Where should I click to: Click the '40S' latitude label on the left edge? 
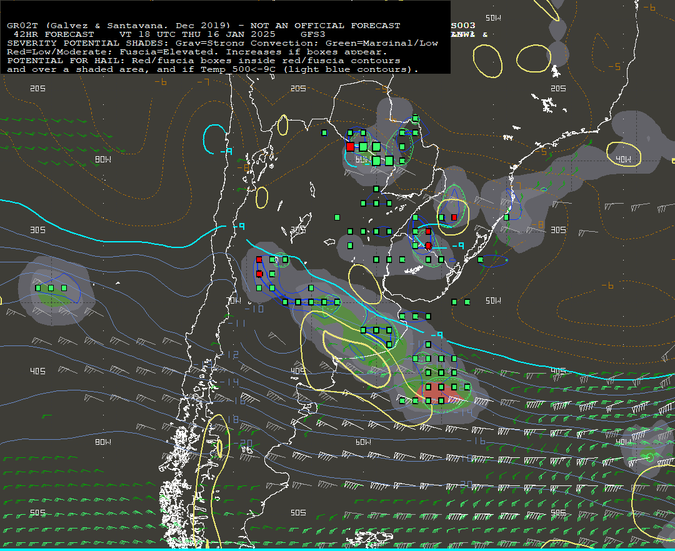(x=37, y=371)
